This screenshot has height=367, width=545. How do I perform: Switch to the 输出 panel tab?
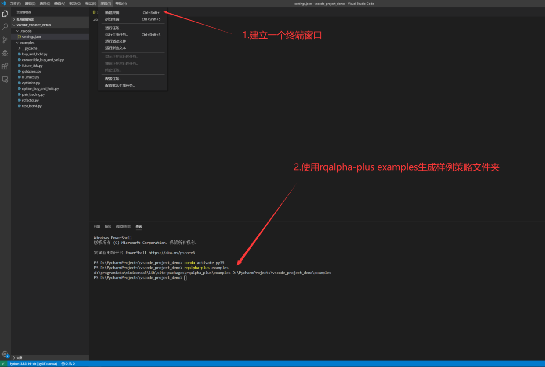click(108, 226)
